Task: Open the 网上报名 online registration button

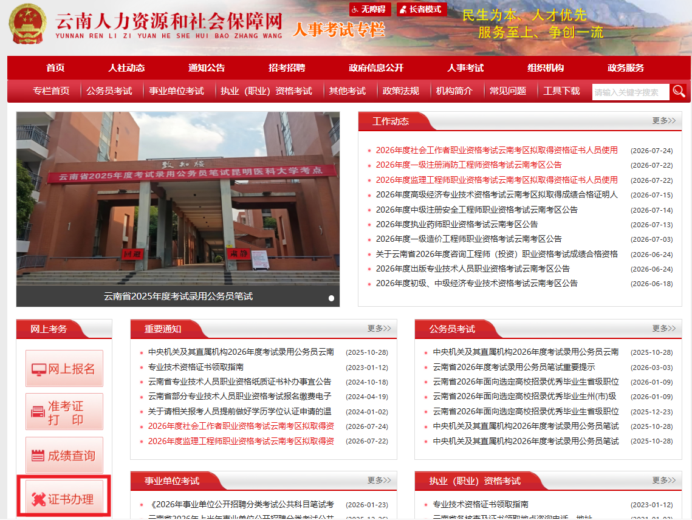Action: click(x=64, y=369)
